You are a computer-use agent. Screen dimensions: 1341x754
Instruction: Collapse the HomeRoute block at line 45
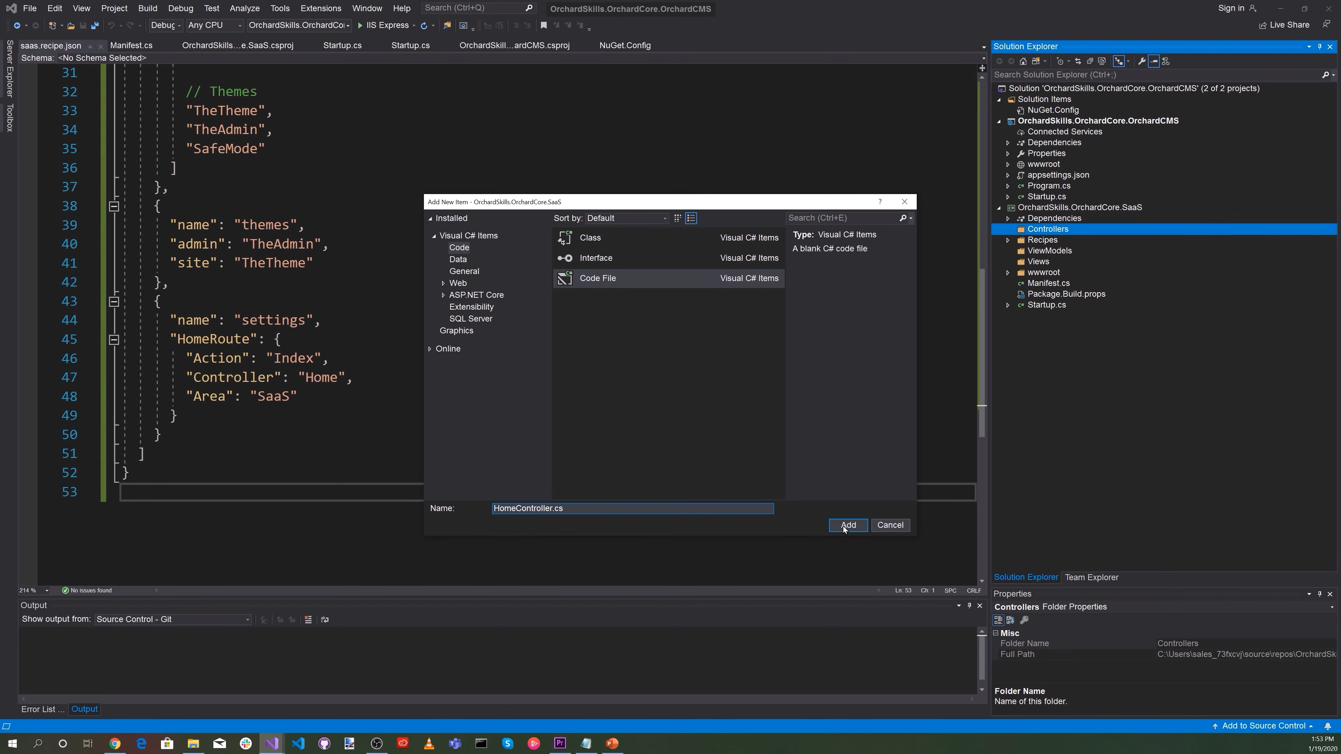pyautogui.click(x=113, y=340)
